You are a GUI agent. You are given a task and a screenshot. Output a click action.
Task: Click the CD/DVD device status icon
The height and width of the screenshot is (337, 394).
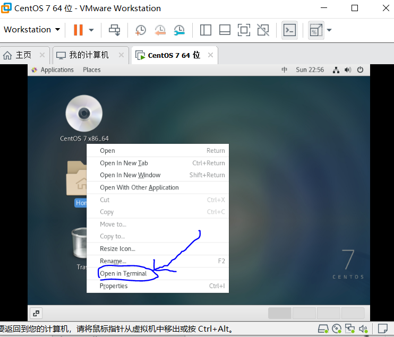click(337, 329)
